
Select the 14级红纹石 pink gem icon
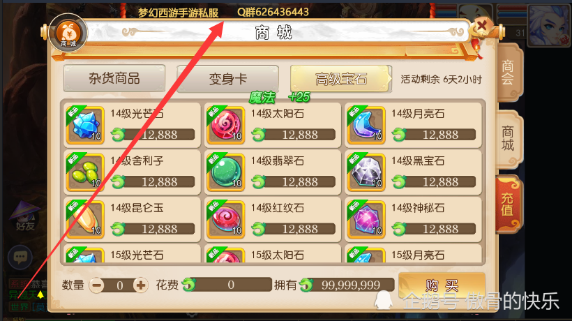tap(225, 219)
